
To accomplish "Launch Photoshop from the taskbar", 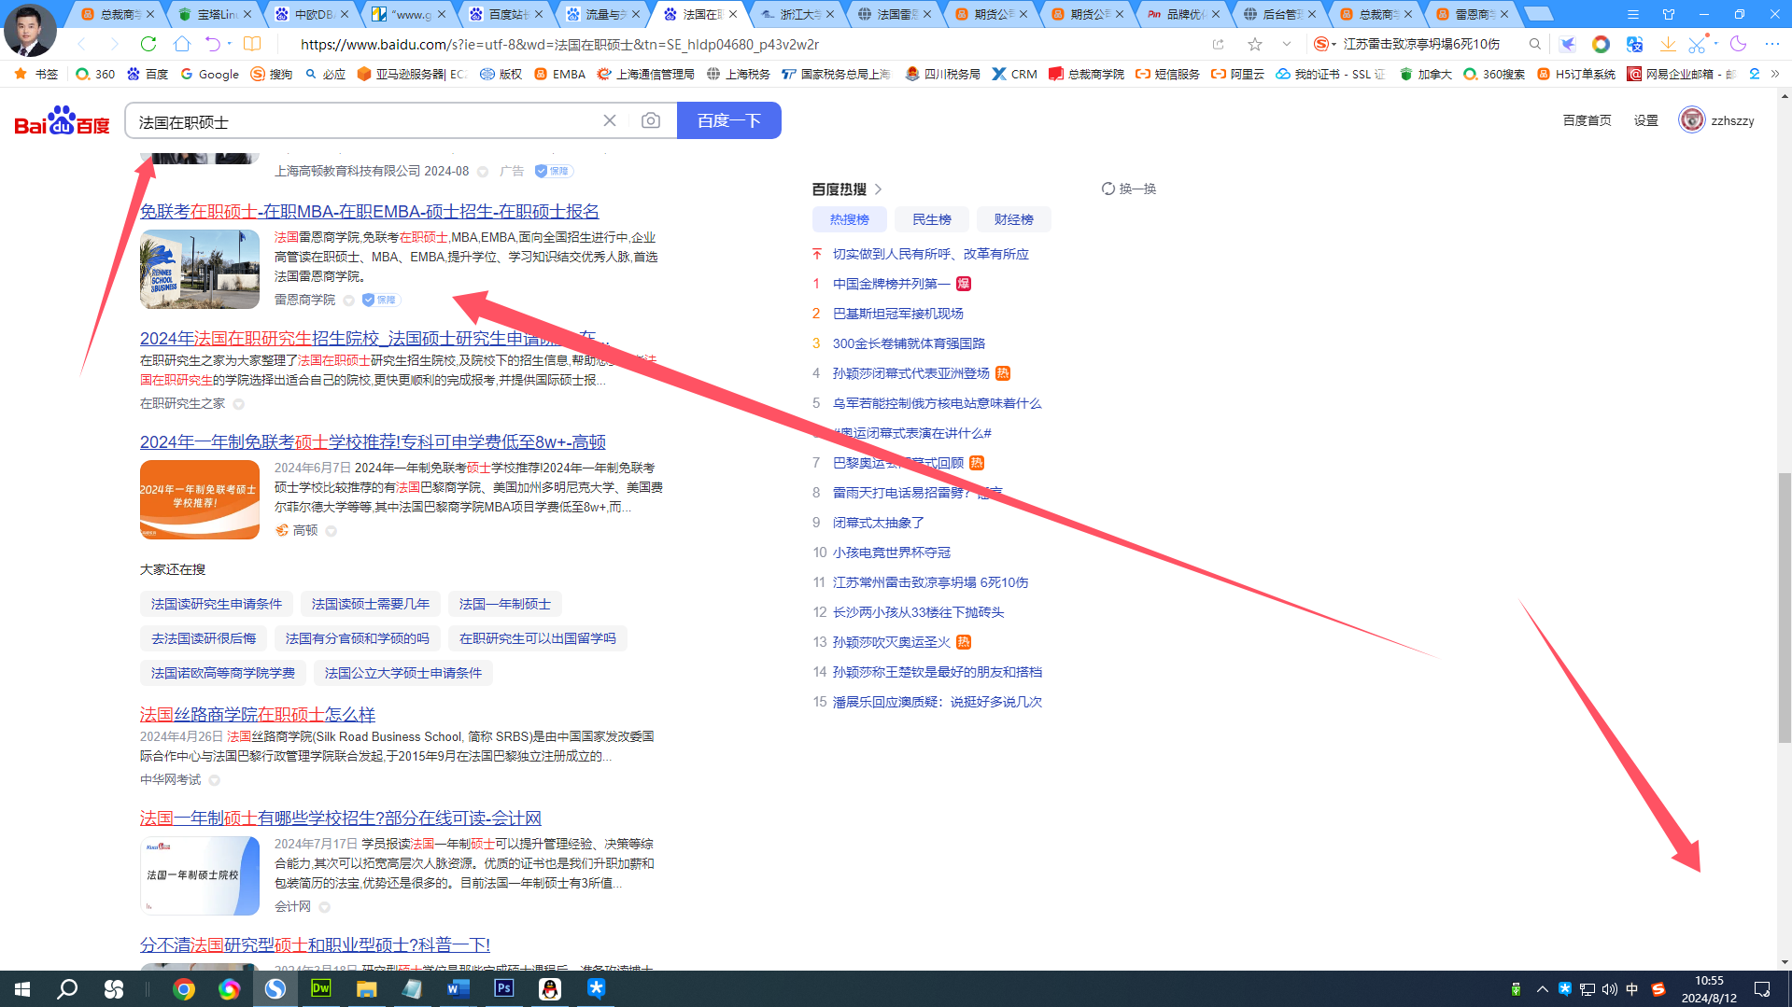I will (x=504, y=988).
